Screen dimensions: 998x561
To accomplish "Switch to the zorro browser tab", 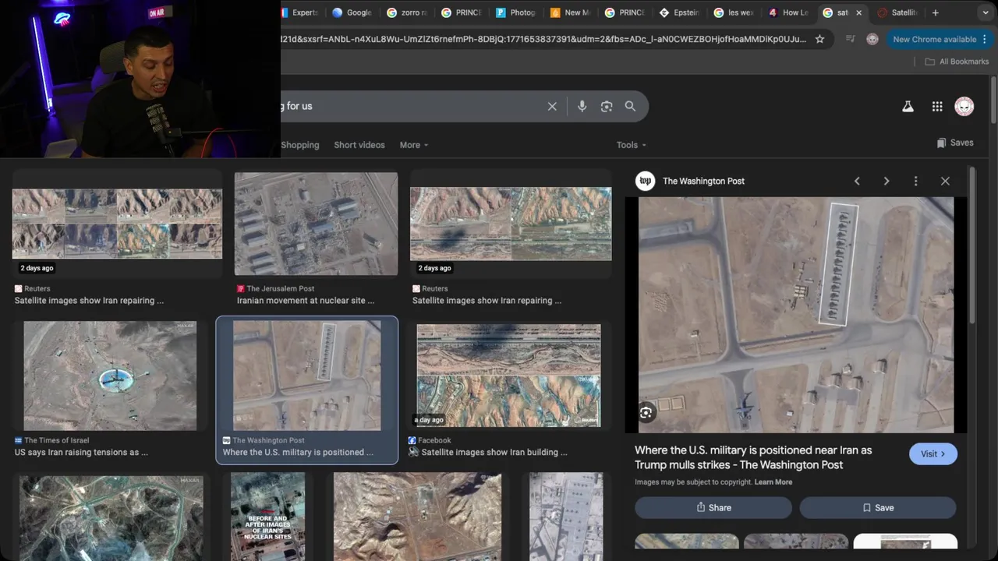I will (407, 12).
